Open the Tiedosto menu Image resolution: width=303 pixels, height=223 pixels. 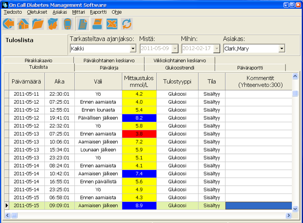point(13,12)
